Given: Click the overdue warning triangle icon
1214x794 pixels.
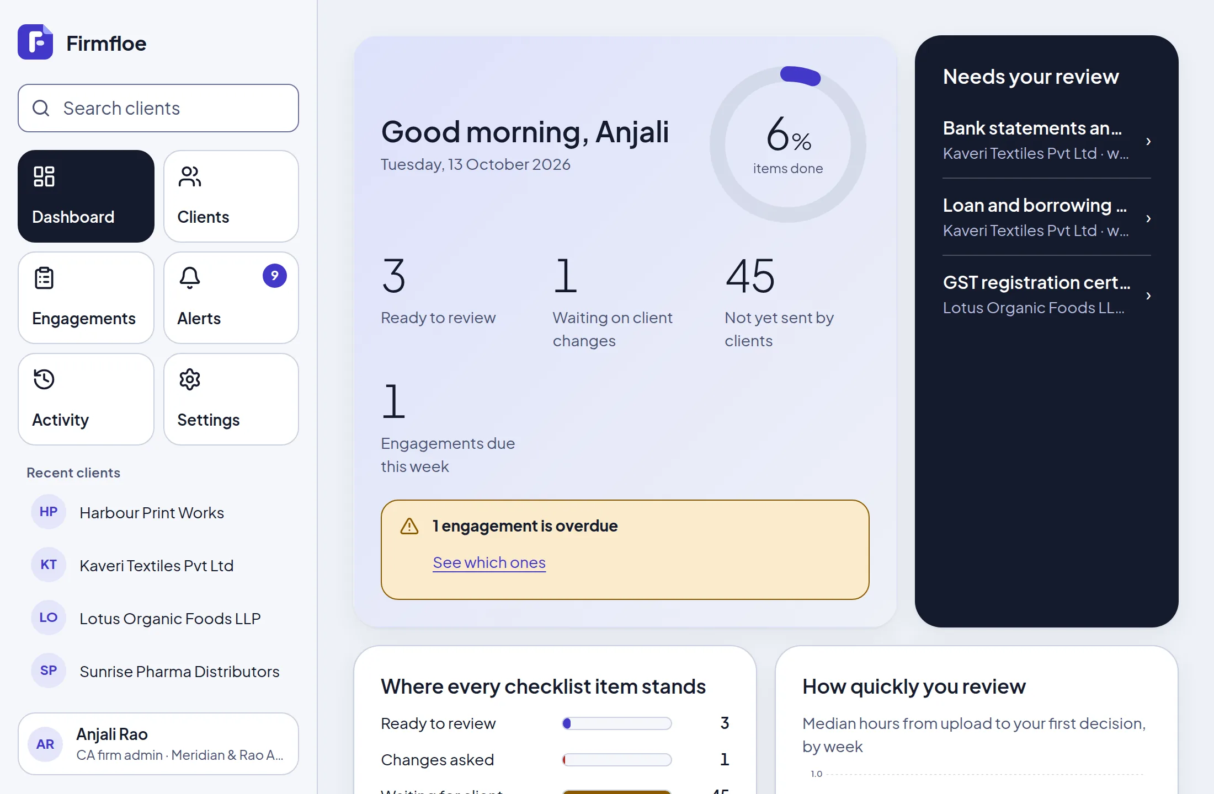Looking at the screenshot, I should (409, 526).
